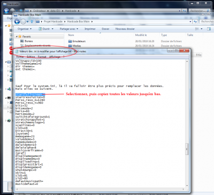Click Ordinateur breadcrumb in Hardcade window
This screenshot has width=214, height=195.
coord(39,11)
